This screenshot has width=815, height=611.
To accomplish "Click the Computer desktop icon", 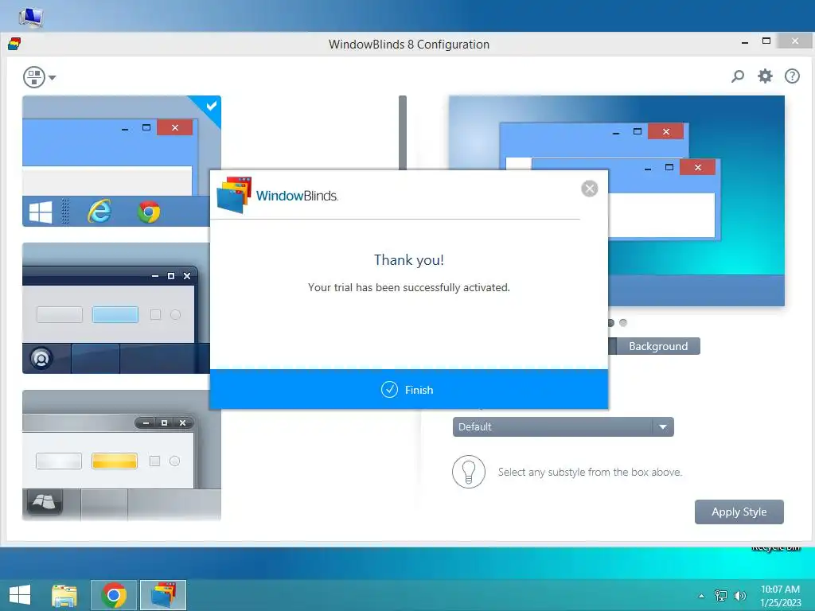I will point(31,17).
